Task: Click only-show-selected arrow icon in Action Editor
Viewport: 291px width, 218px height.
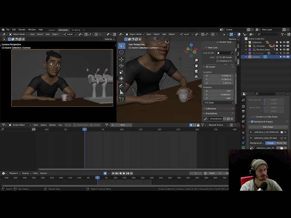Action: point(191,125)
